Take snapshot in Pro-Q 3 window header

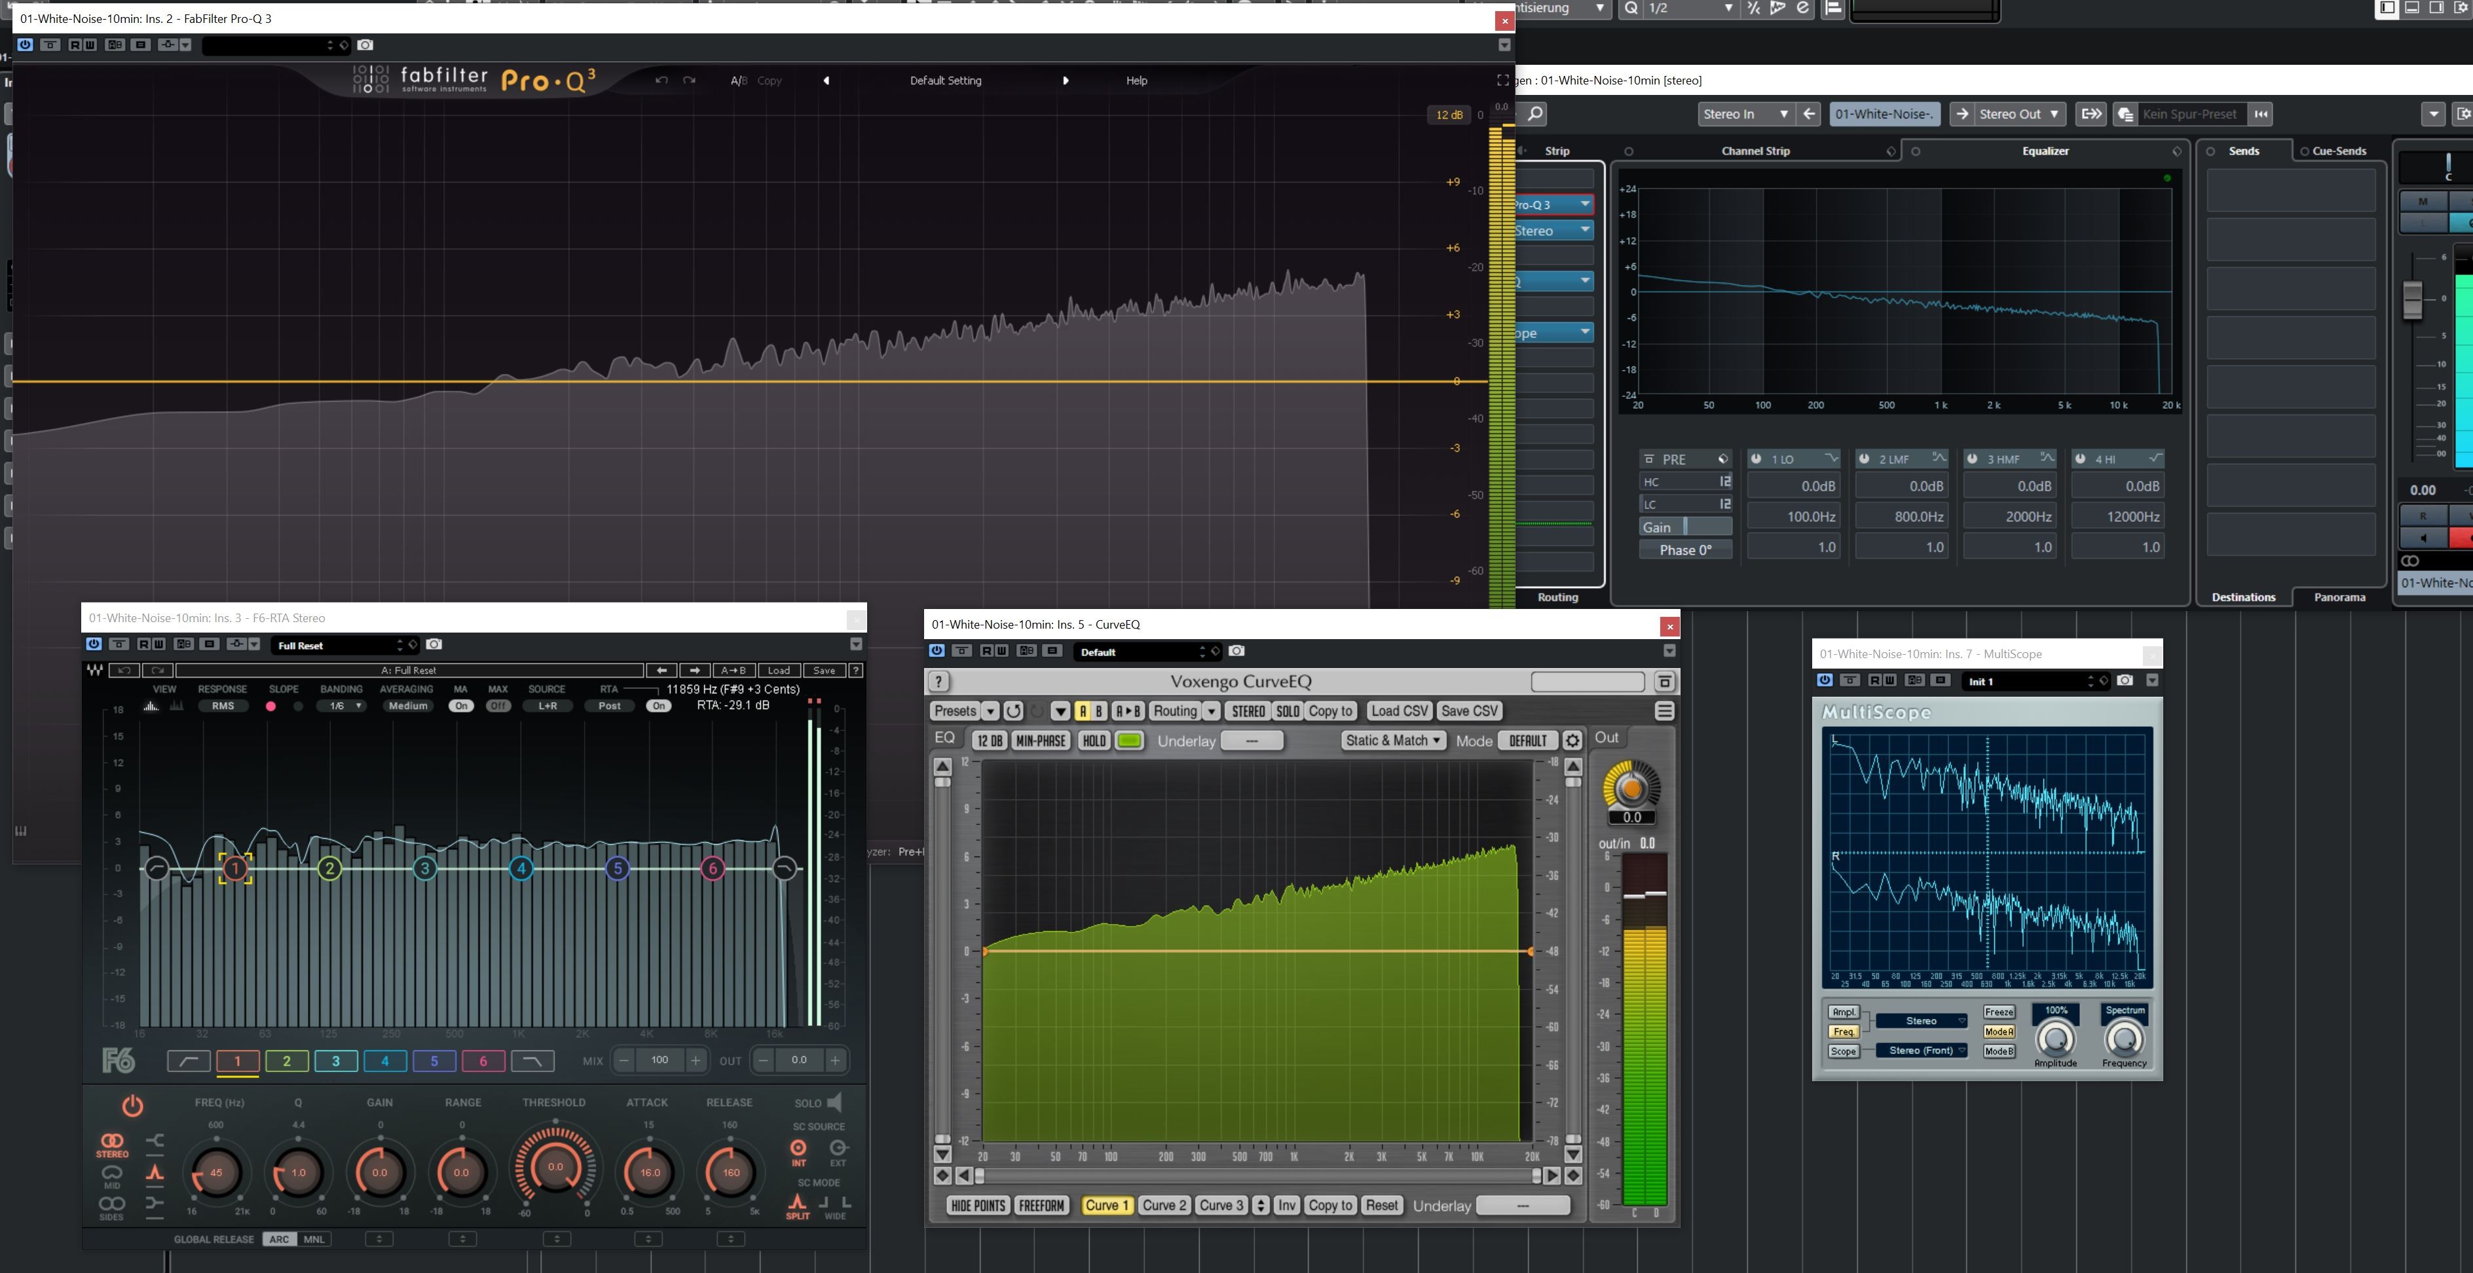pyautogui.click(x=365, y=45)
